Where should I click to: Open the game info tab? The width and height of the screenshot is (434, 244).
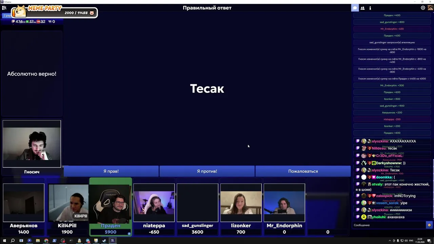click(x=370, y=8)
